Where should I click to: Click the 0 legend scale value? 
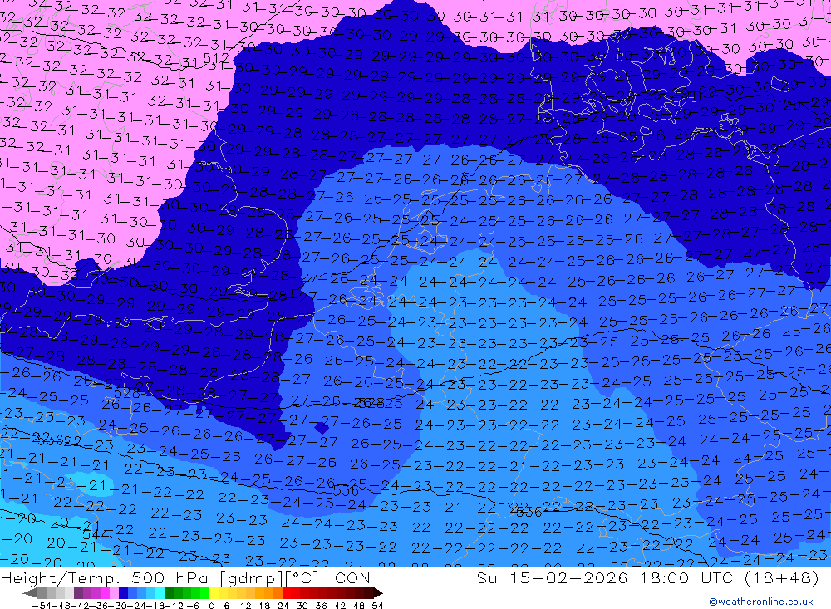[x=212, y=606]
